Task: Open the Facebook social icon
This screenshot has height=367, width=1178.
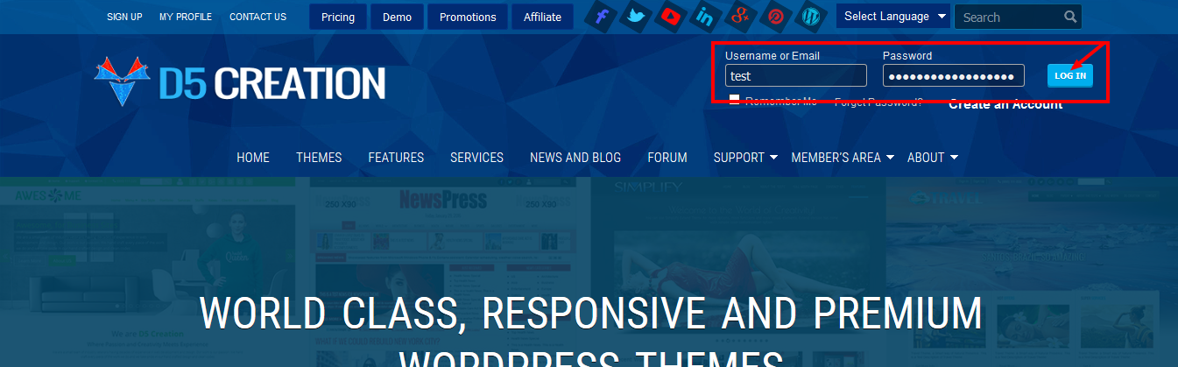Action: (603, 16)
